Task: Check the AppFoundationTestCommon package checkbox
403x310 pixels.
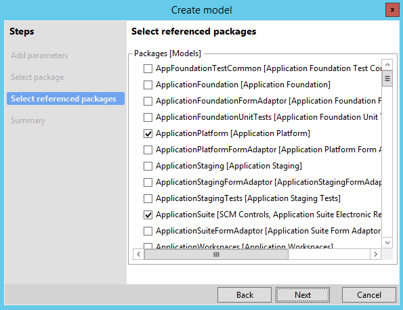Action: pos(148,68)
